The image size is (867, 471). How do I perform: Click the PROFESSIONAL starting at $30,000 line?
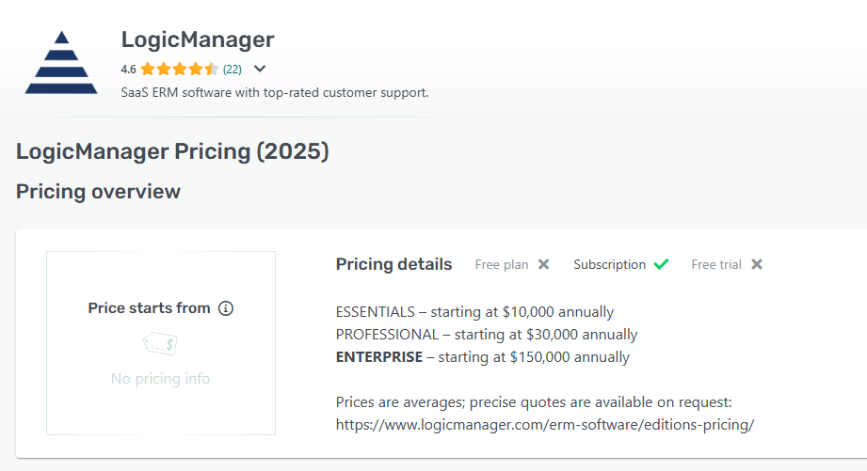tap(487, 335)
